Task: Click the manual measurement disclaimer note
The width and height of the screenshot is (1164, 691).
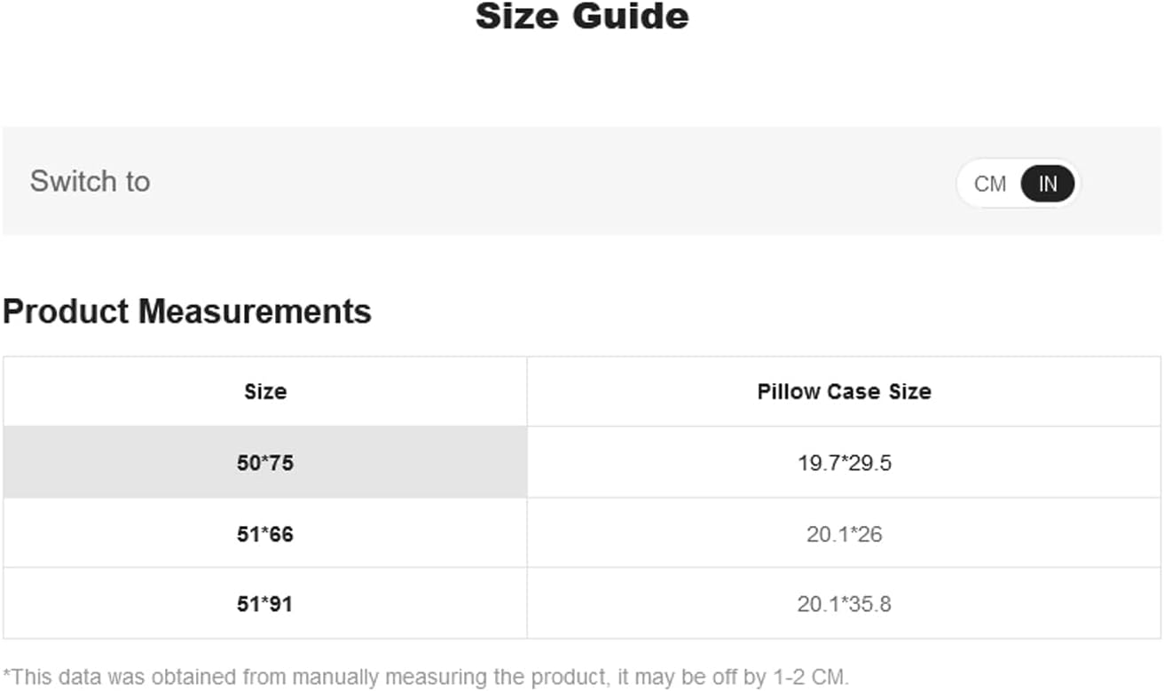Action: click(x=426, y=678)
